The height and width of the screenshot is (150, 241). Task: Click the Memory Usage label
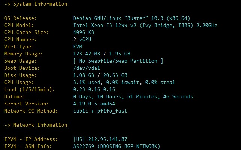pos(24,54)
